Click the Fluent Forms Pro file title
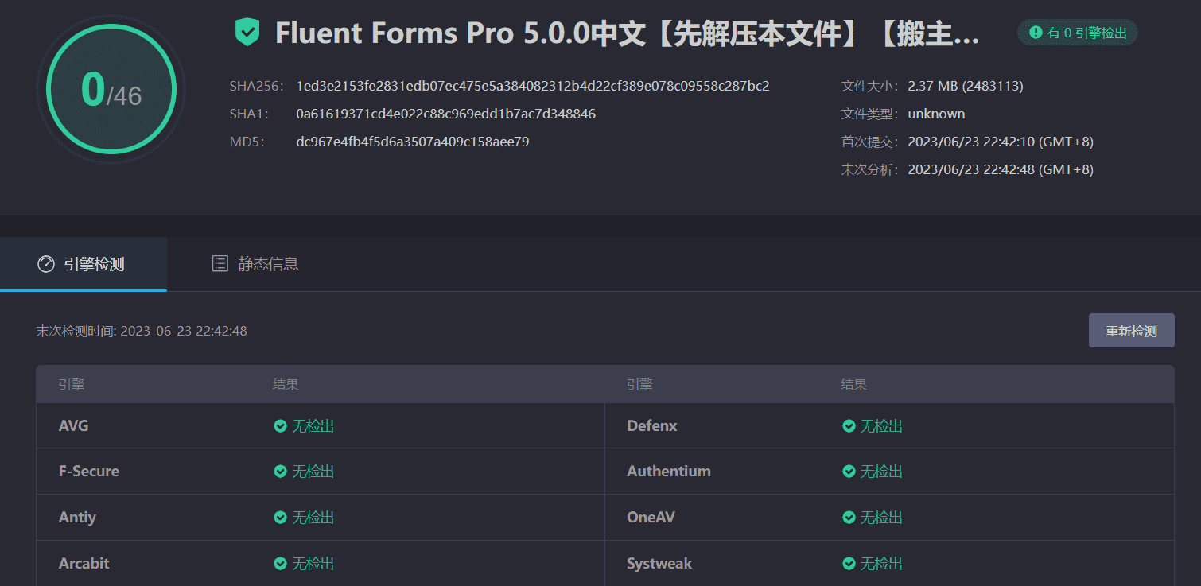 (628, 33)
